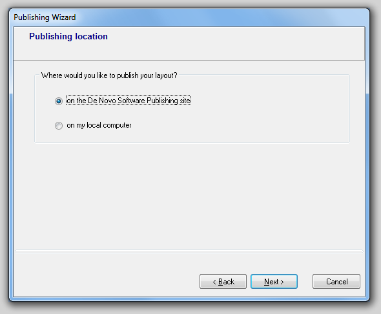Click the empty circle beside local computer option
Image resolution: width=381 pixels, height=314 pixels.
click(x=59, y=126)
